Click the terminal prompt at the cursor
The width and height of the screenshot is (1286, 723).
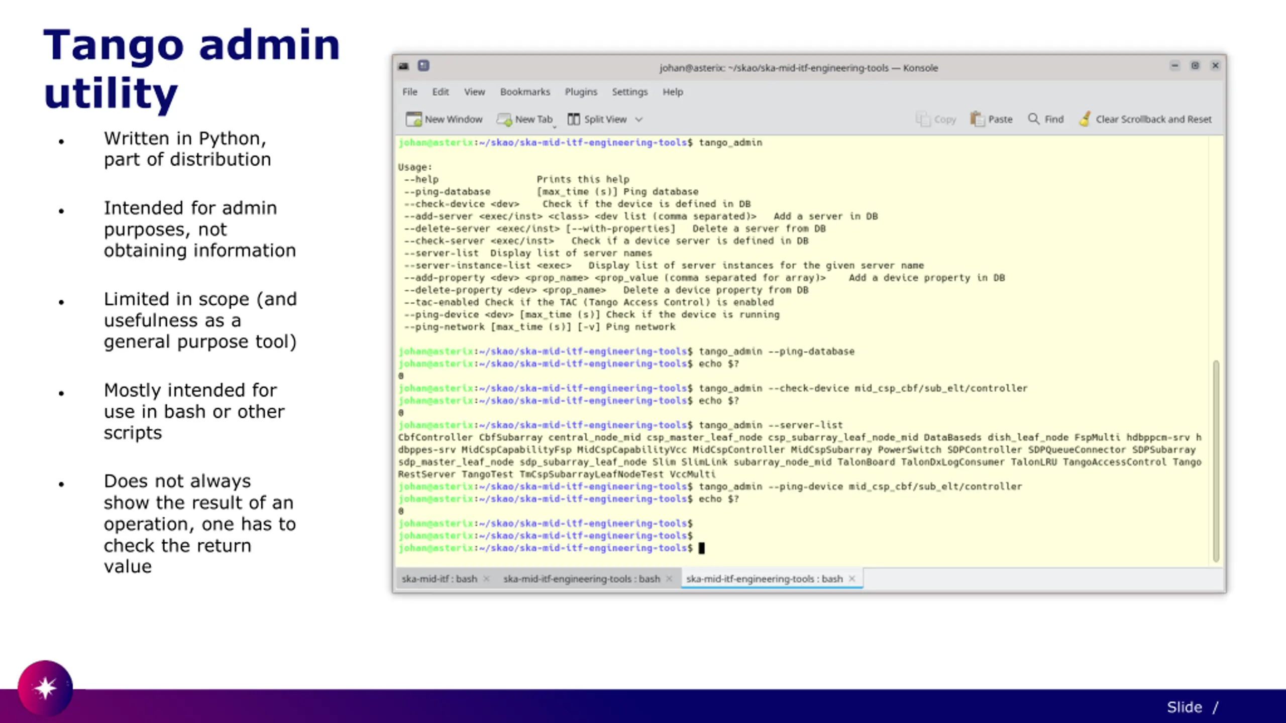(702, 548)
